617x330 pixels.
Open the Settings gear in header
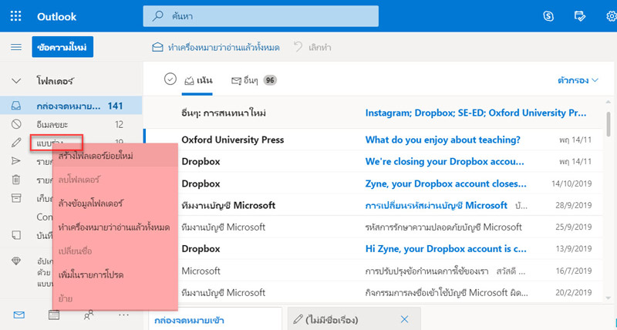(611, 16)
